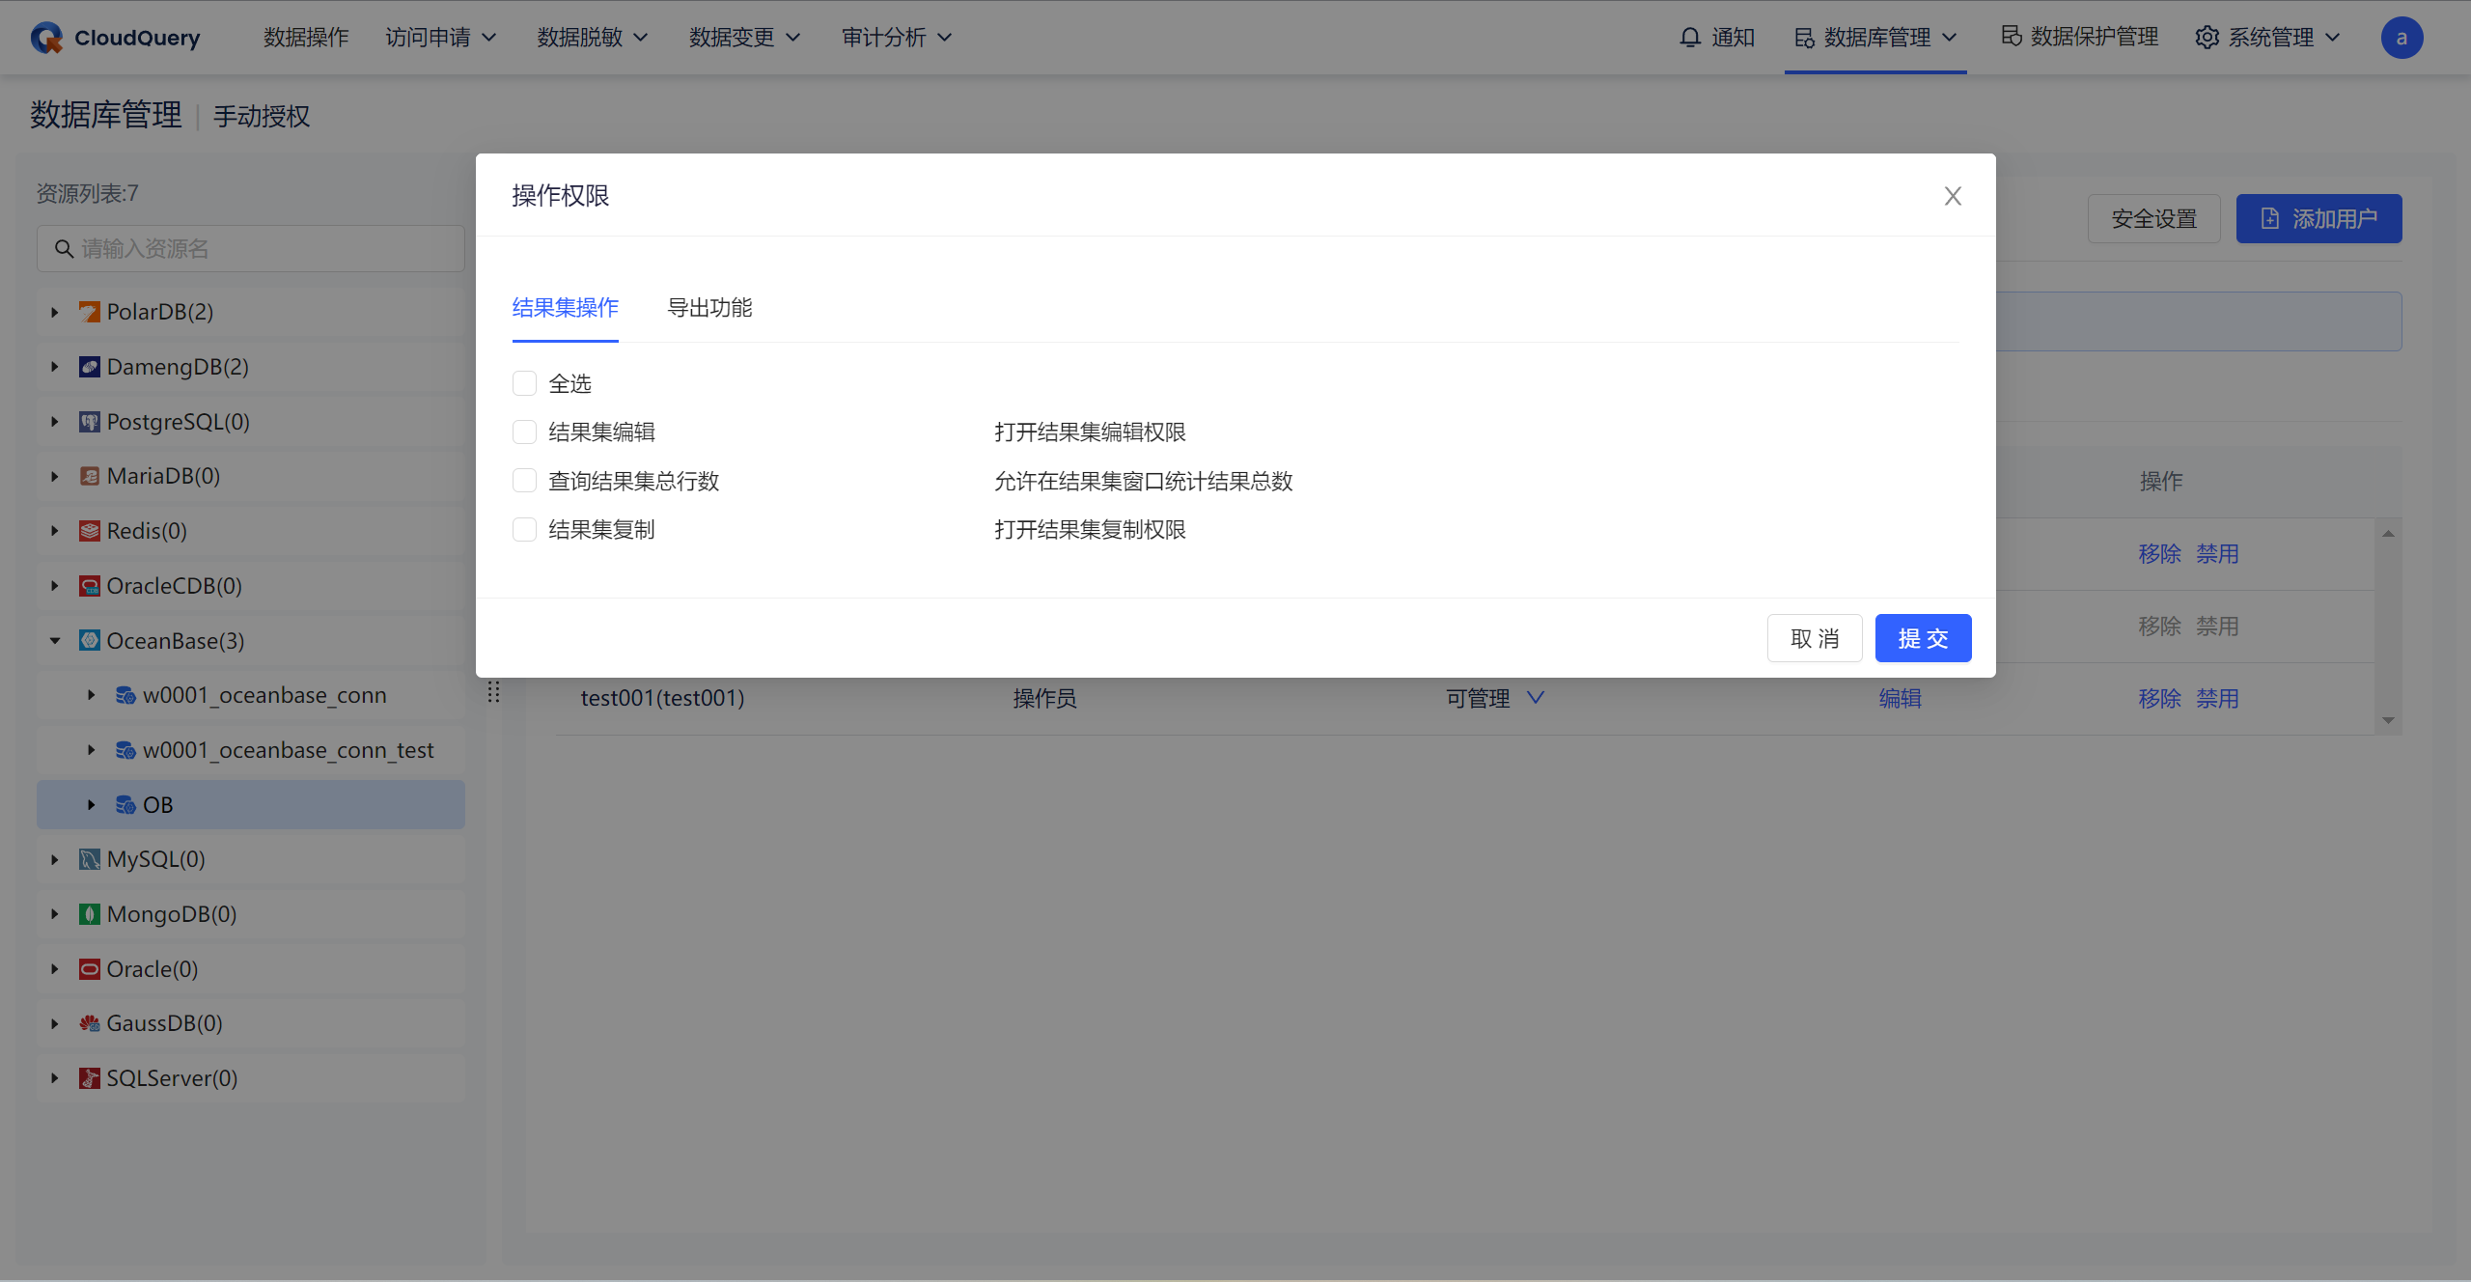The width and height of the screenshot is (2471, 1282).
Task: Click the GaussDB icon in the resource tree
Action: tap(90, 1023)
